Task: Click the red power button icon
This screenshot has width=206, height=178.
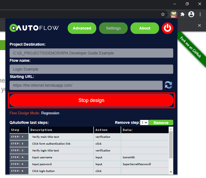Action: [x=167, y=28]
